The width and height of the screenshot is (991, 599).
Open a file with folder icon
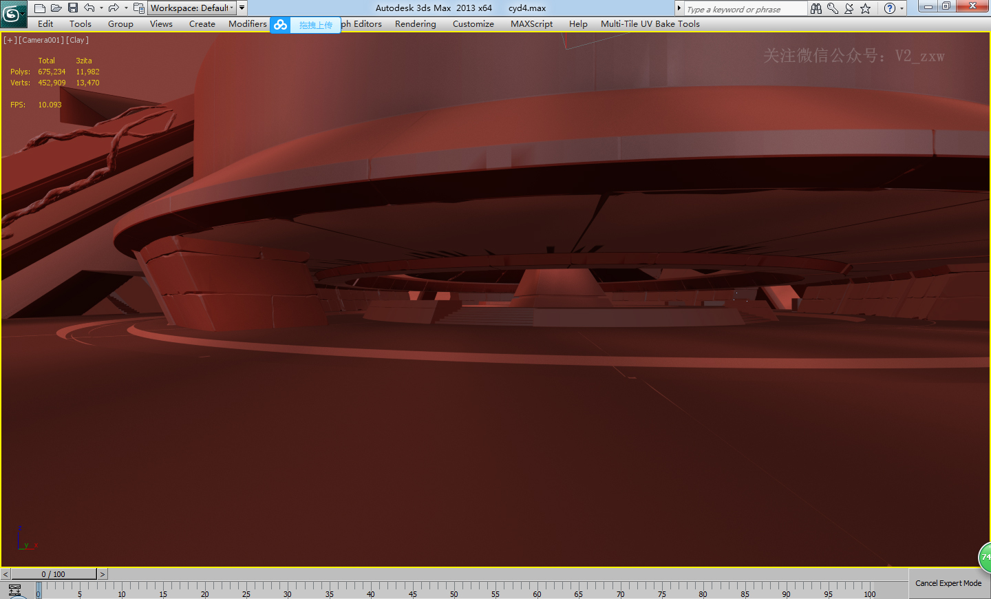(x=56, y=8)
